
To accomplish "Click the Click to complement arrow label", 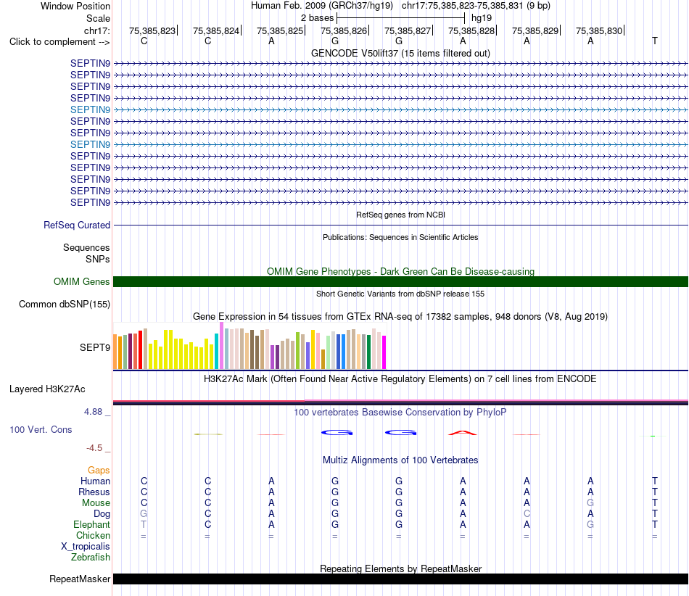I will [59, 42].
